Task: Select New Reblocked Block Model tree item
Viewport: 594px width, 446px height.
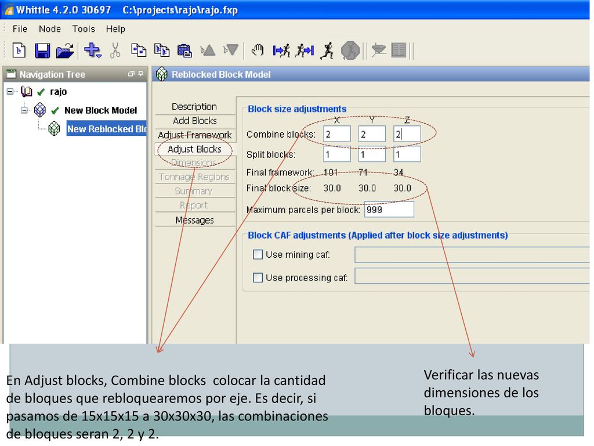Action: (x=107, y=128)
